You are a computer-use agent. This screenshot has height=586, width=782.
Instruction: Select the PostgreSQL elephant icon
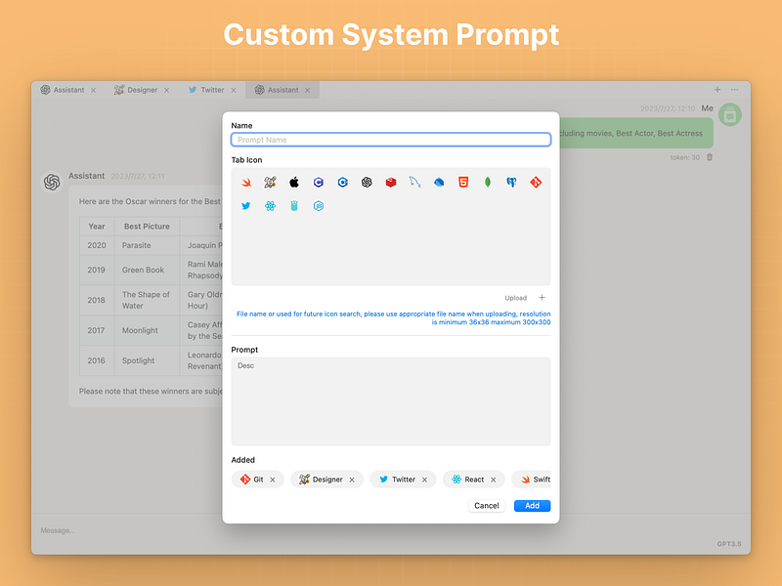click(x=511, y=183)
